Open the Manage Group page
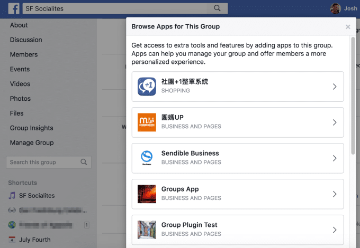 pyautogui.click(x=32, y=142)
